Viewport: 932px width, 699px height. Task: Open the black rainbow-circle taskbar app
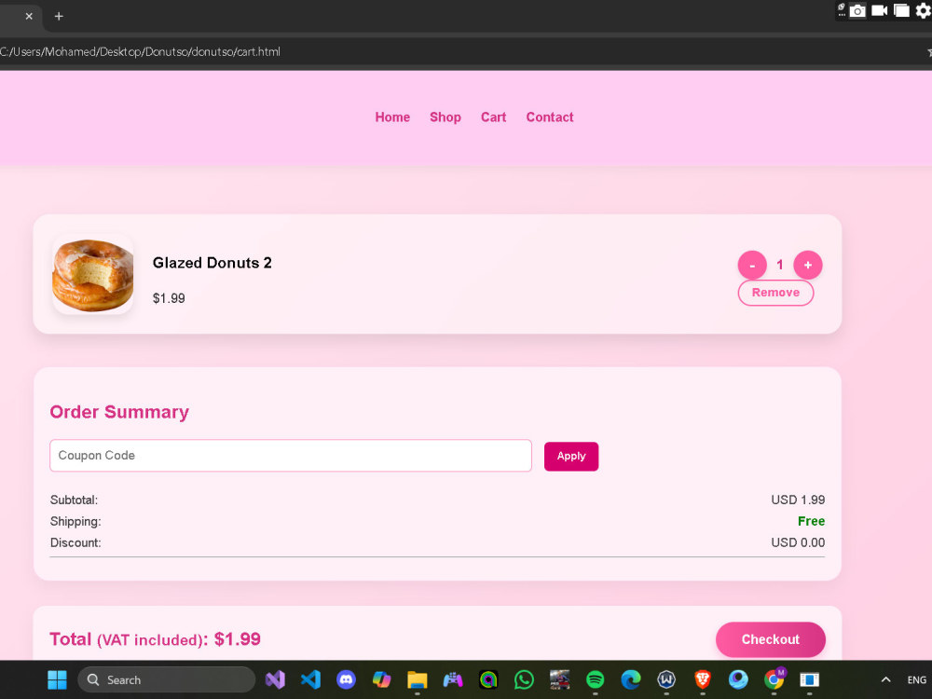click(488, 679)
